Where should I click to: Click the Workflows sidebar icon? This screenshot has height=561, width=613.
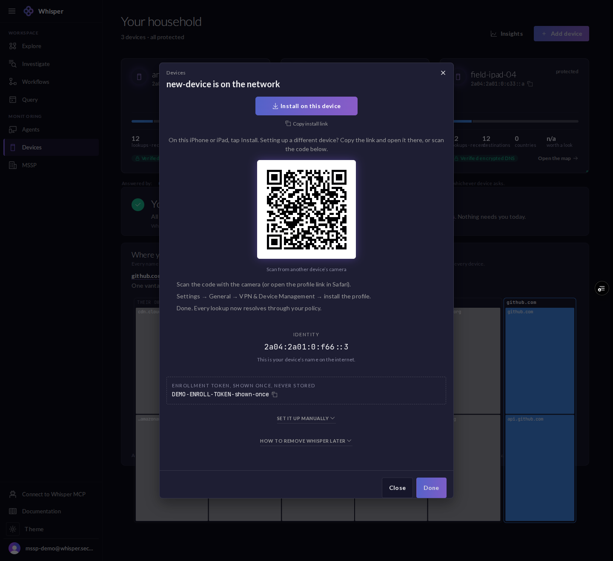click(x=13, y=82)
